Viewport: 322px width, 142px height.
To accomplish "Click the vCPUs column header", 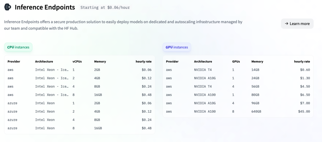I will point(77,62).
